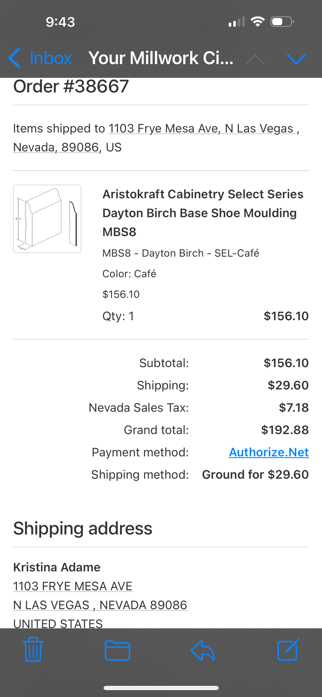The image size is (322, 697).
Task: Tap the reply arrow icon
Action: coord(203,650)
